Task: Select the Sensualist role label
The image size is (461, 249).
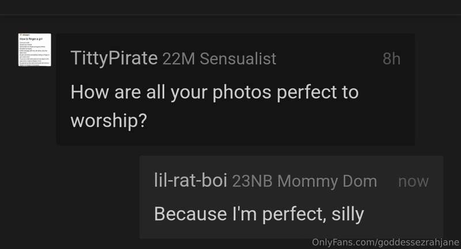Action: click(x=238, y=59)
